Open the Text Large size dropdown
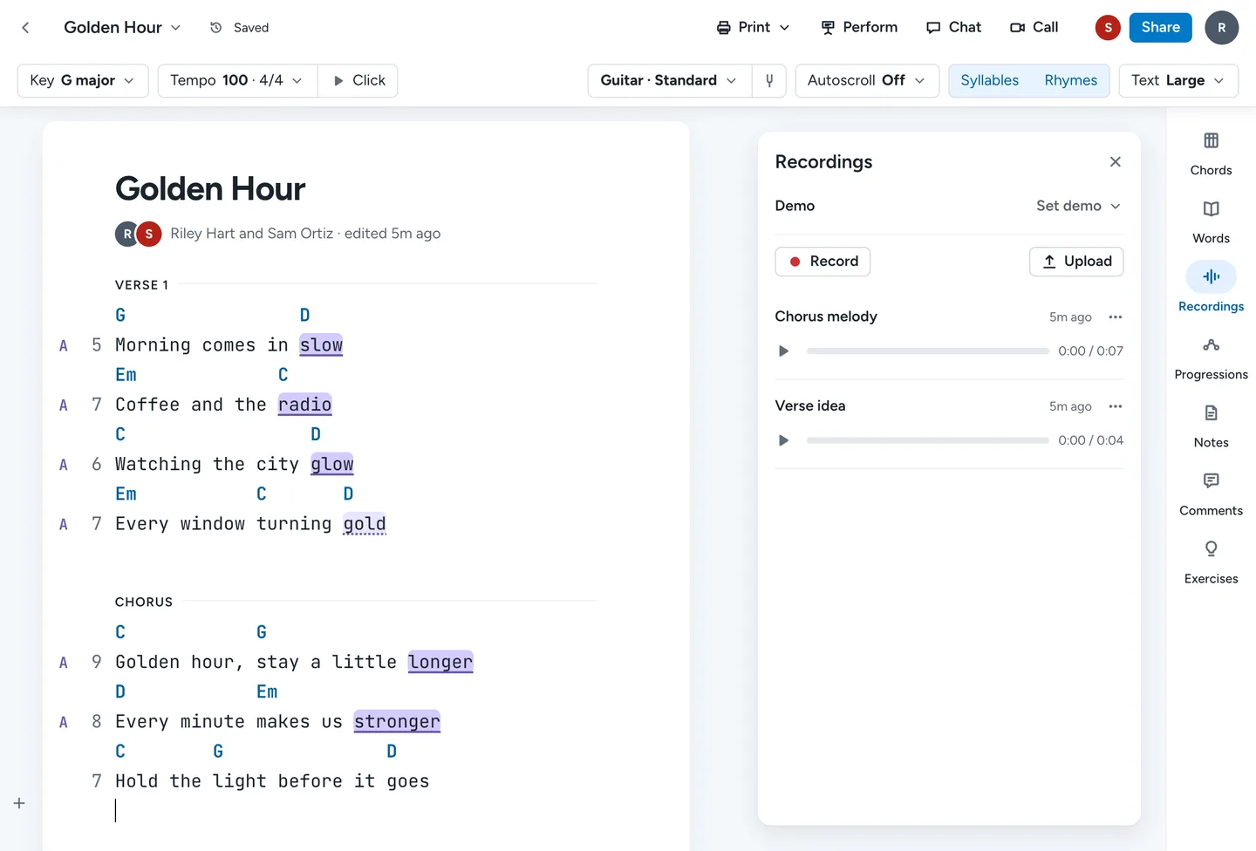The image size is (1256, 851). point(1178,80)
